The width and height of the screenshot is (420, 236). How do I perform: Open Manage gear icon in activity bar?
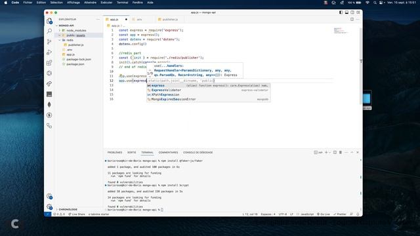click(49, 206)
